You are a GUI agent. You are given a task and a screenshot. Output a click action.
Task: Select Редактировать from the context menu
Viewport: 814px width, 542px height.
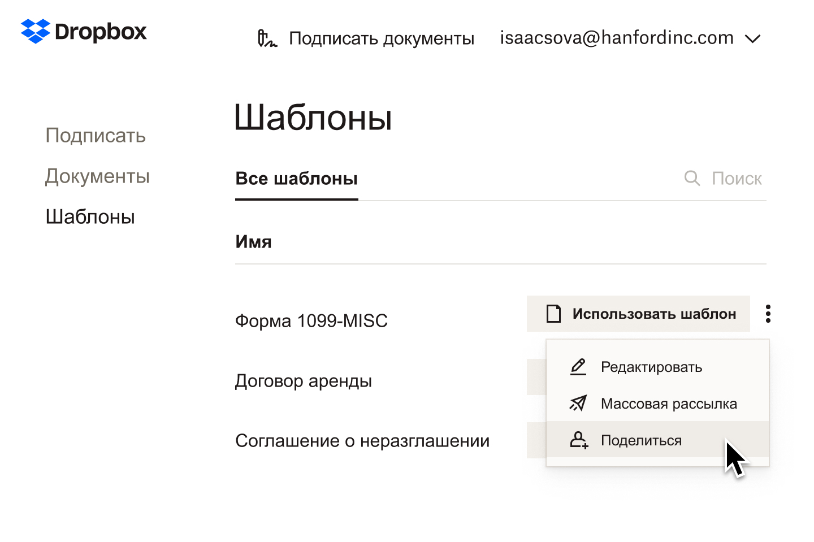651,367
